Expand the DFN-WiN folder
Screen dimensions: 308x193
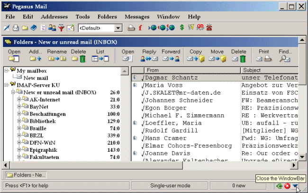19,142
